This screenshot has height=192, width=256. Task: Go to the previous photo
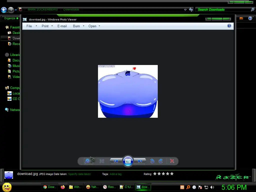116,161
